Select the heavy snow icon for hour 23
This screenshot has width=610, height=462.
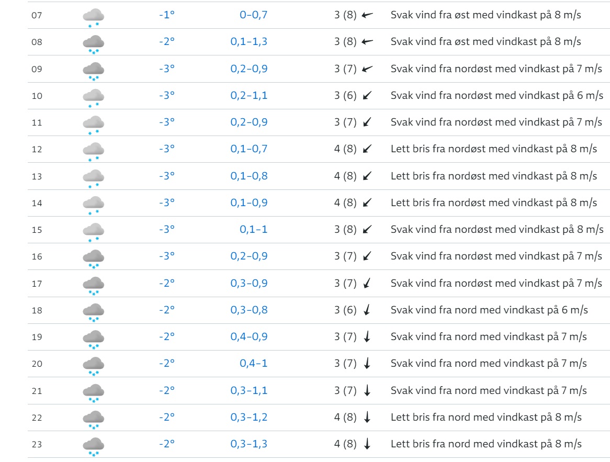93,447
